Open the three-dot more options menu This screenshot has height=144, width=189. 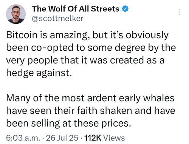point(179,12)
